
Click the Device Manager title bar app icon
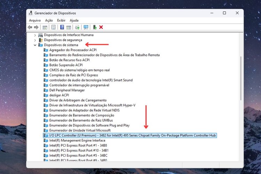(x=31, y=13)
